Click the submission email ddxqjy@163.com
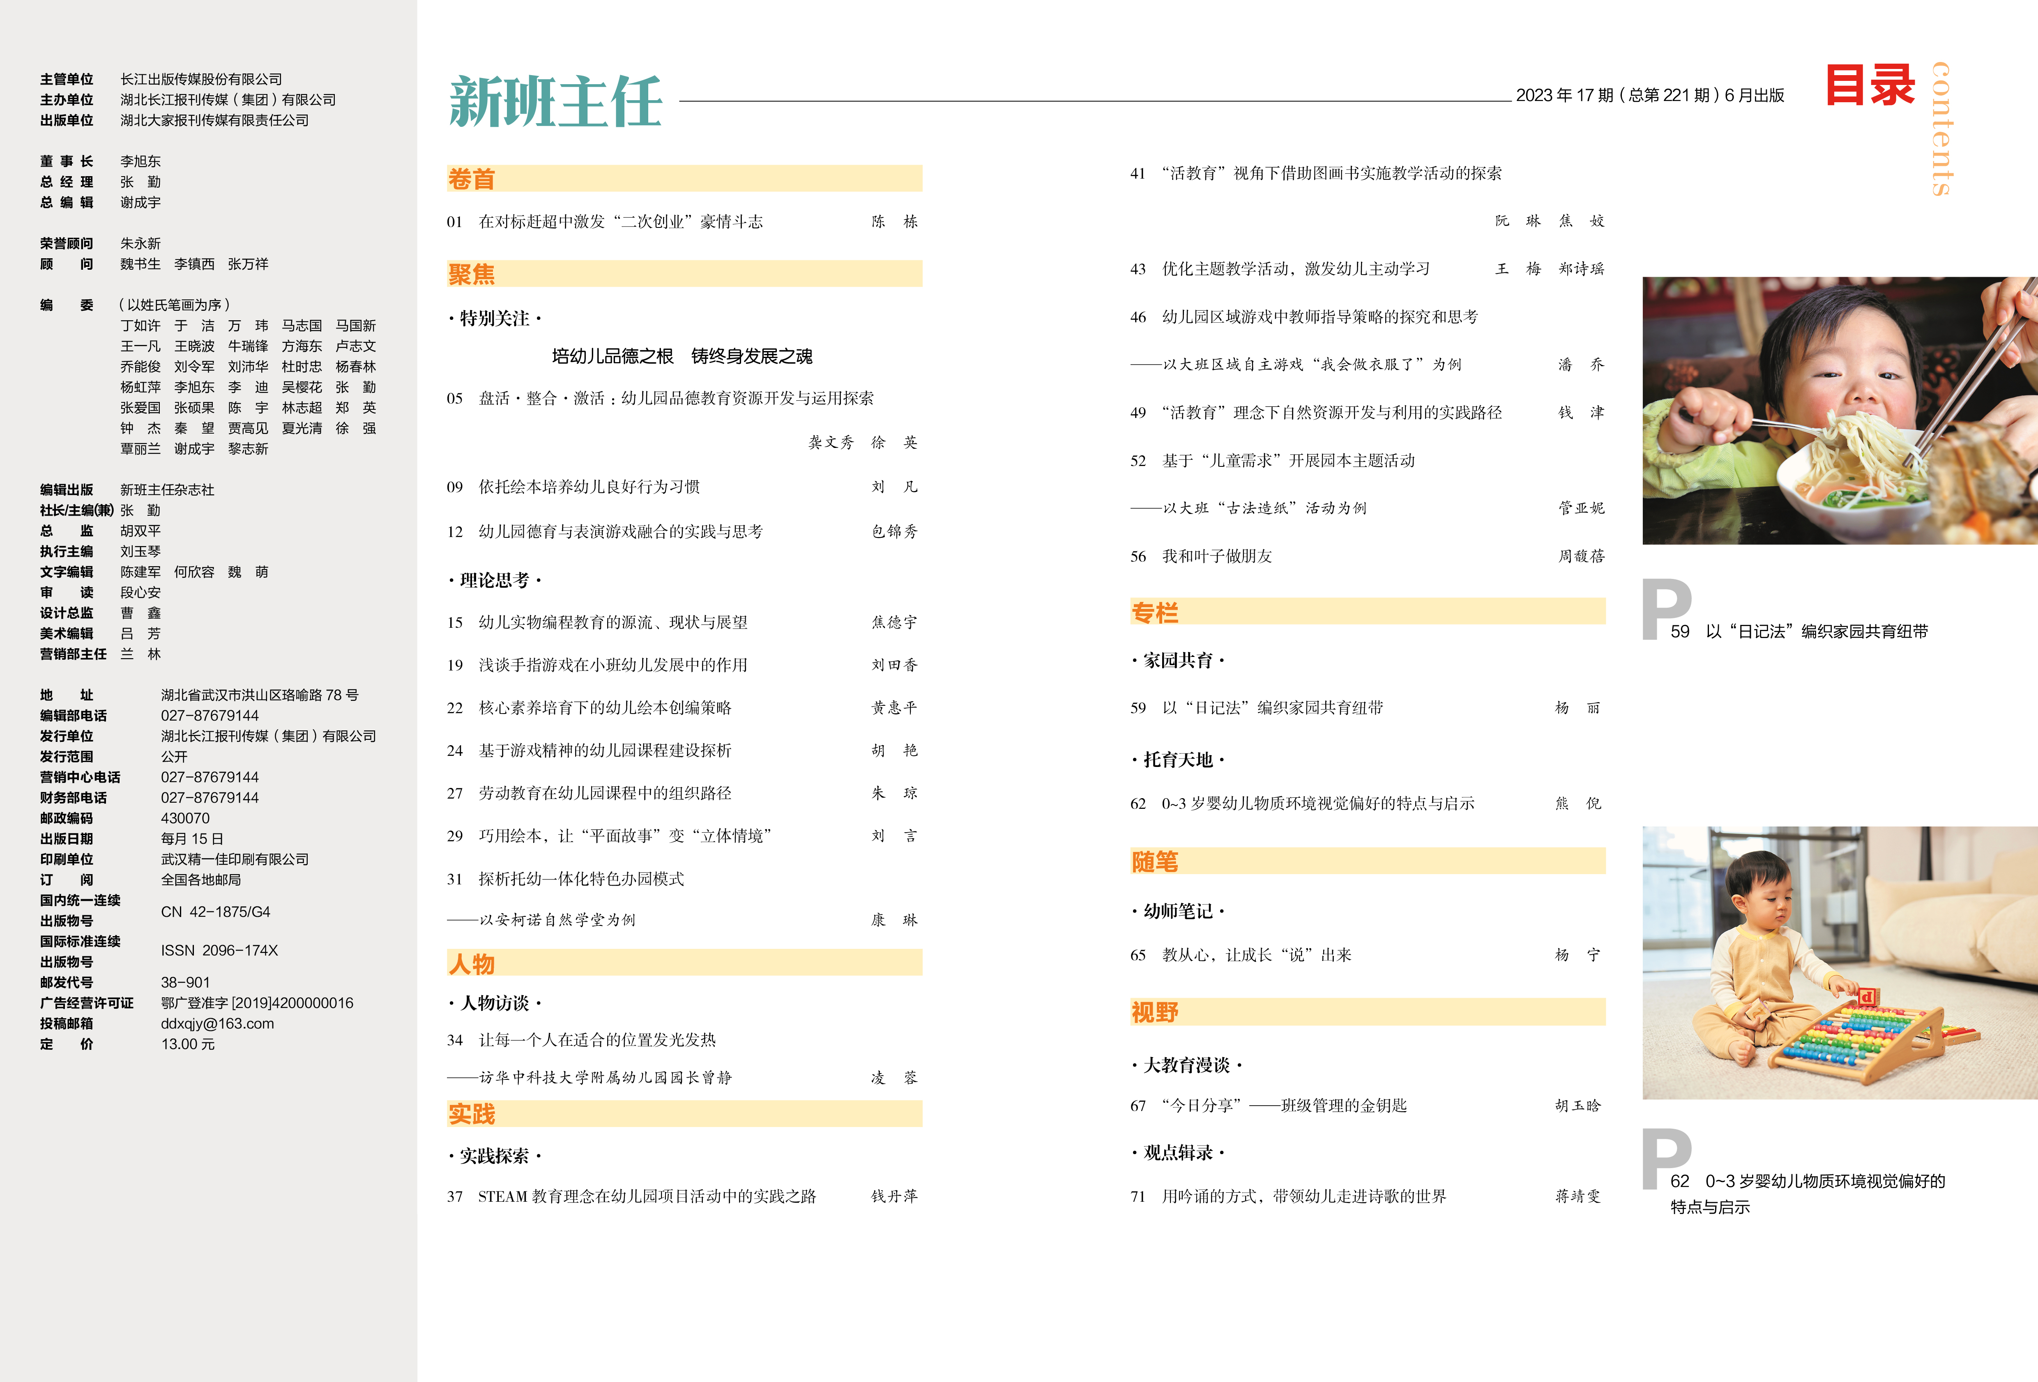This screenshot has height=1382, width=2038. (216, 1024)
